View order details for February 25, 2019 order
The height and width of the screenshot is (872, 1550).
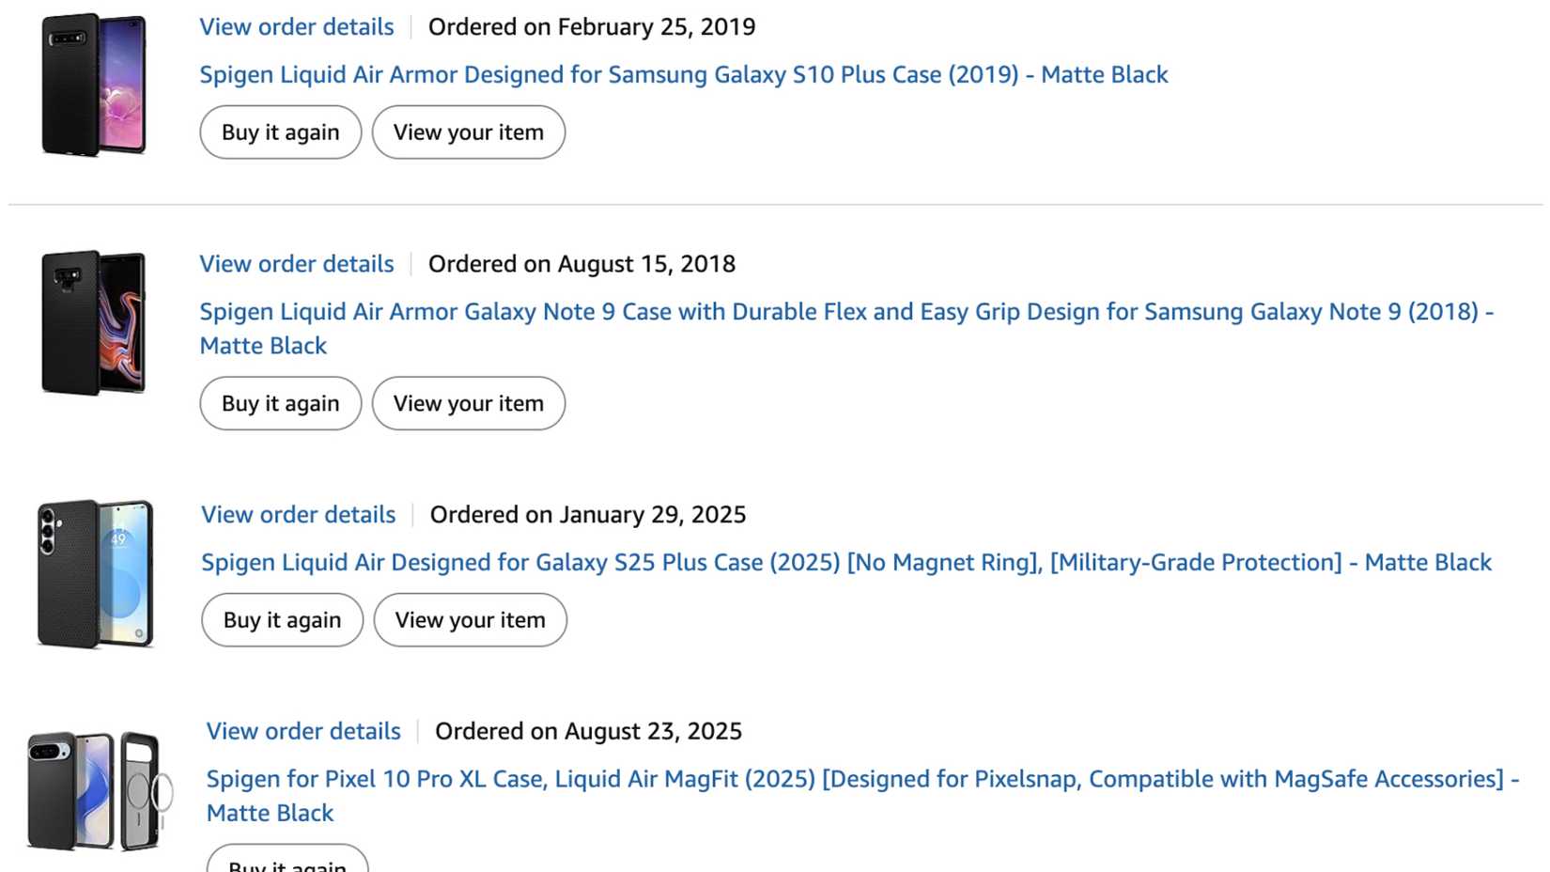(x=297, y=26)
